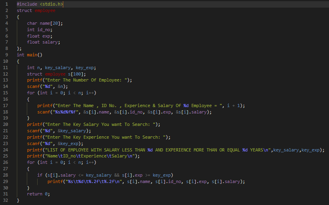The height and width of the screenshot is (205, 329).
Task: Click the main function name
Action: tap(33, 55)
